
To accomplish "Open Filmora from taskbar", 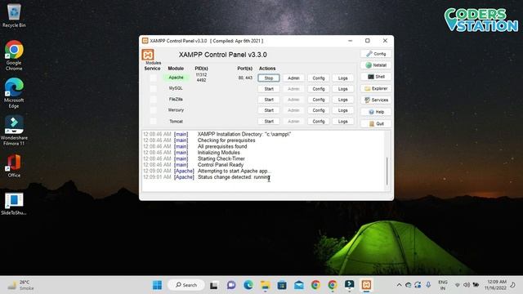I will [x=349, y=285].
